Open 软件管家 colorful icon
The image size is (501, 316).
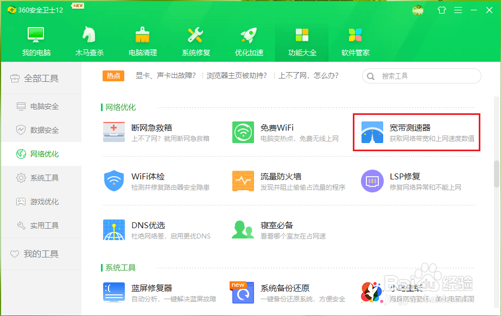tap(355, 35)
